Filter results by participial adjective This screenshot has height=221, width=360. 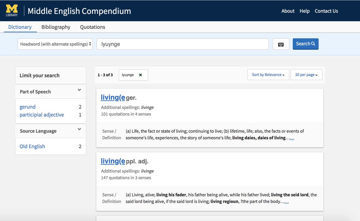pos(42,115)
